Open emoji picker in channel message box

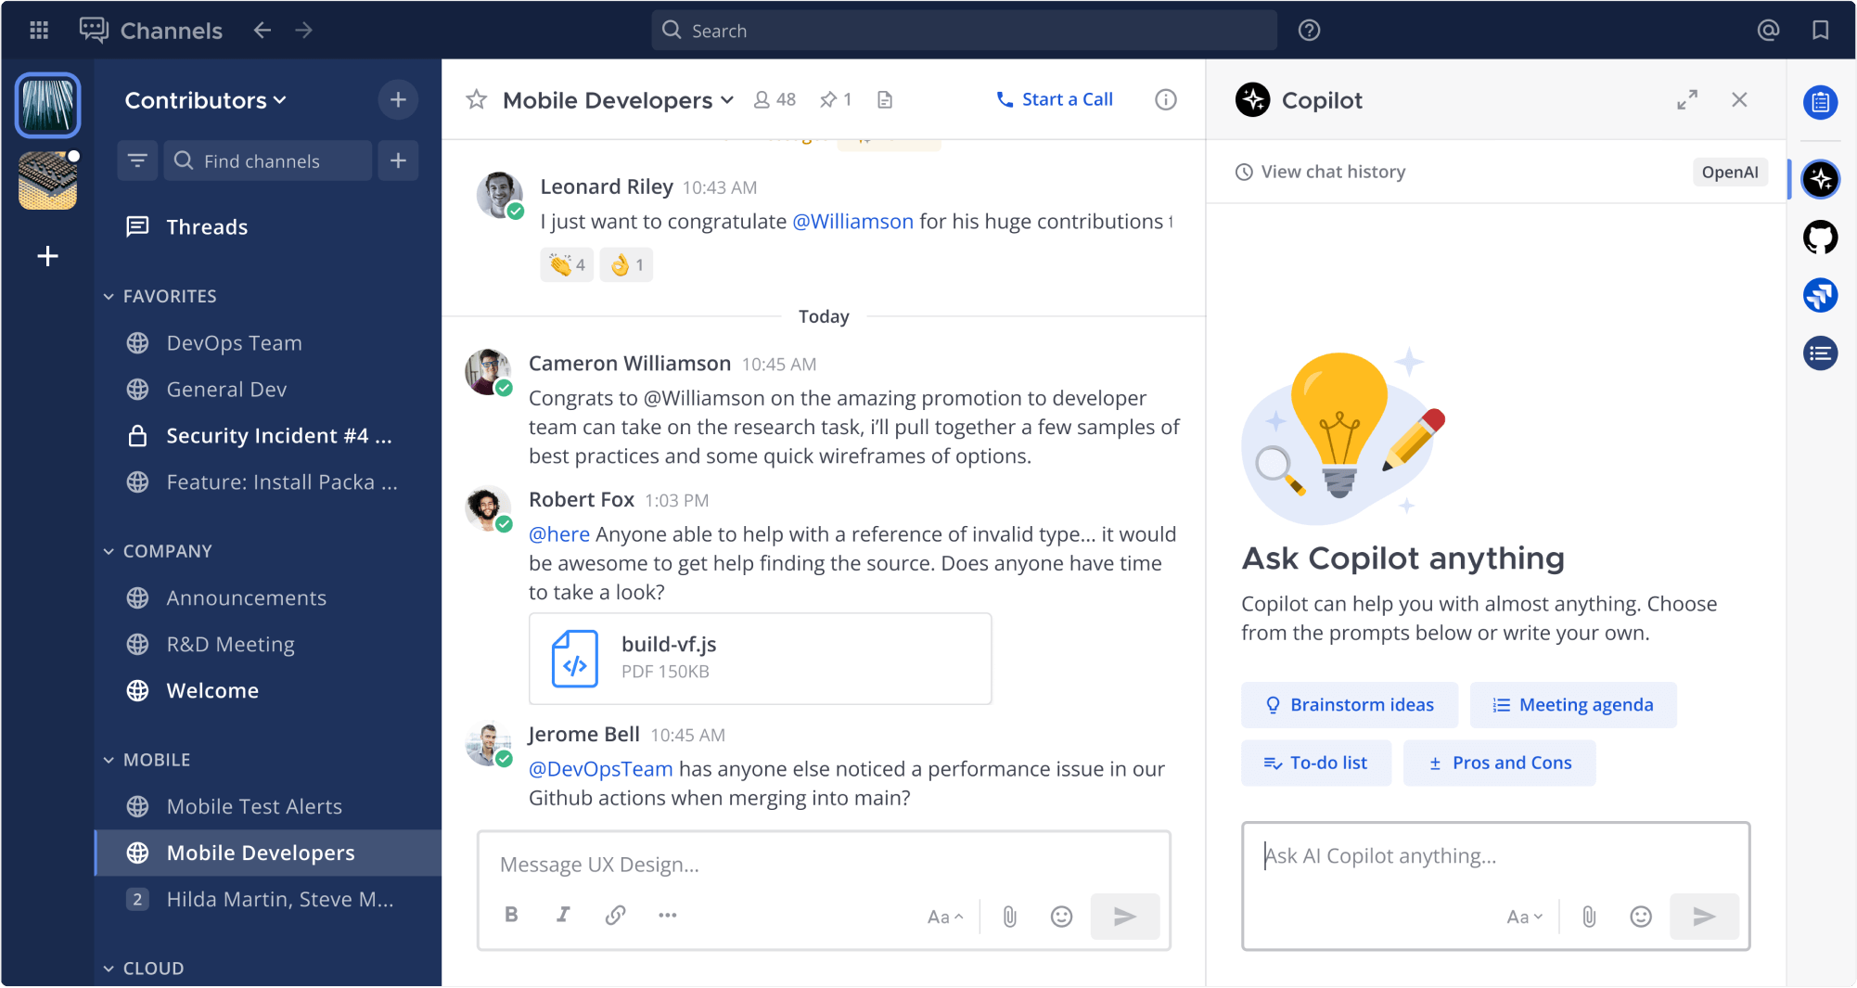click(1061, 917)
